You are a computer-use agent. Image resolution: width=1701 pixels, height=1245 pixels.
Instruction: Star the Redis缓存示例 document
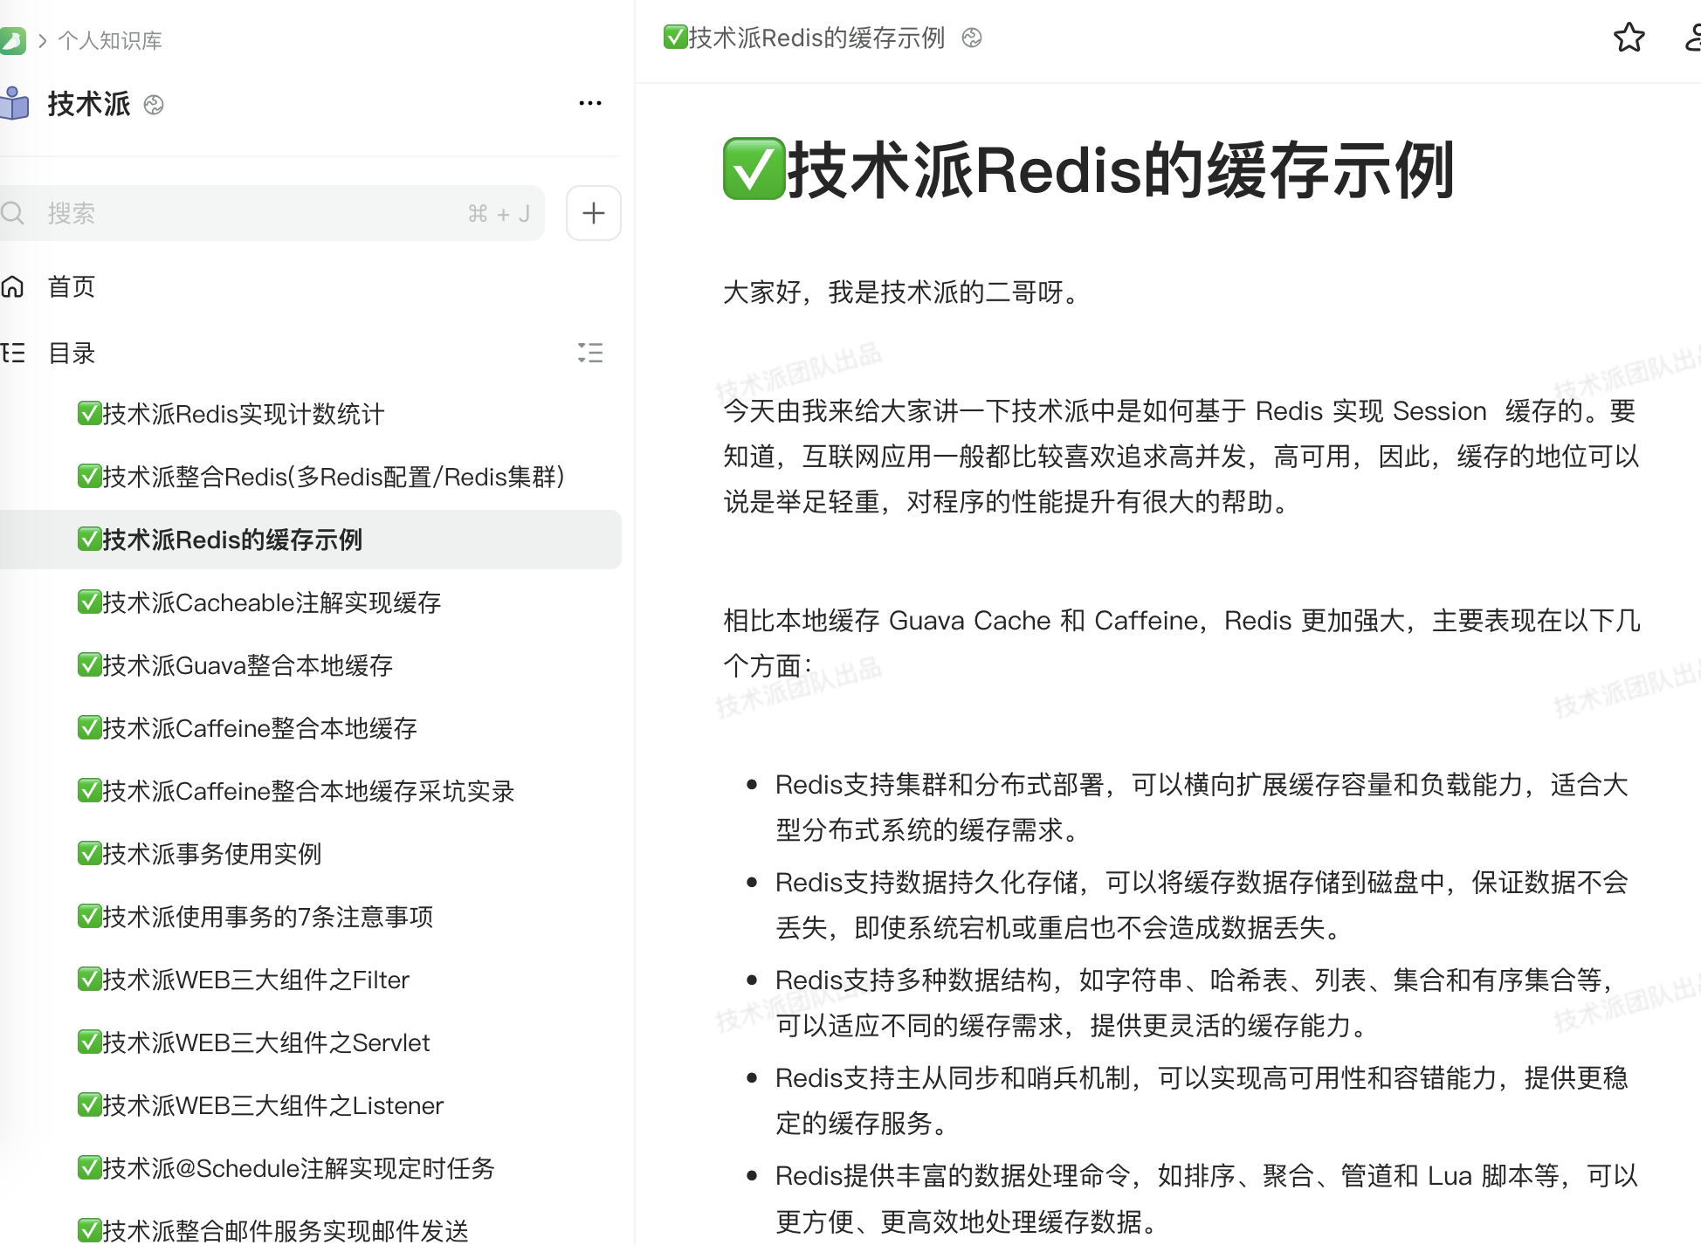(x=1629, y=38)
